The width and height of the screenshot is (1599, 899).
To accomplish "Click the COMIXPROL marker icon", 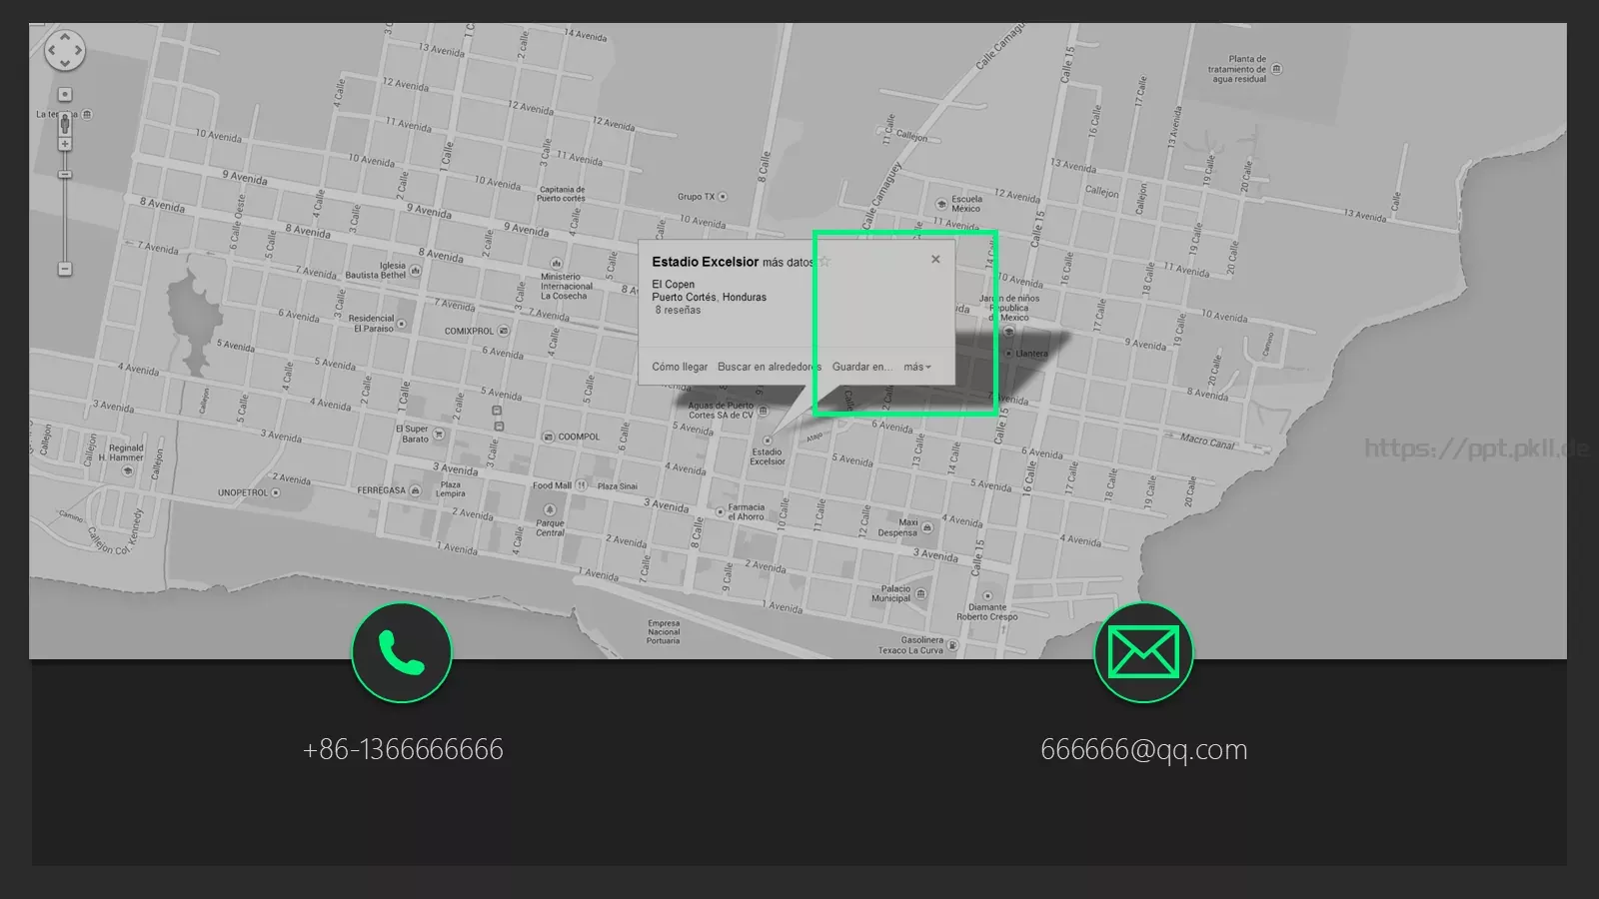I will point(503,331).
